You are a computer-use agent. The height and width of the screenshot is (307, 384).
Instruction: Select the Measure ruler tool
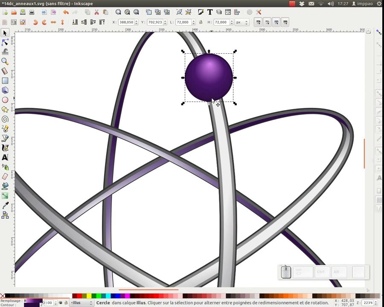click(5, 71)
